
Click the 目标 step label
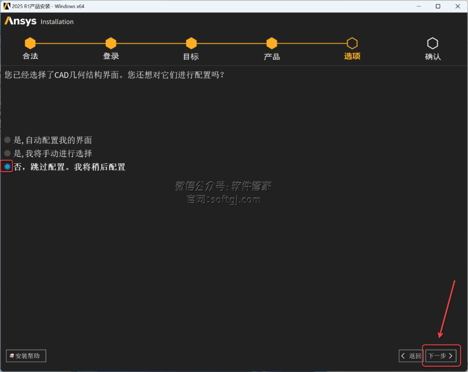pos(191,56)
